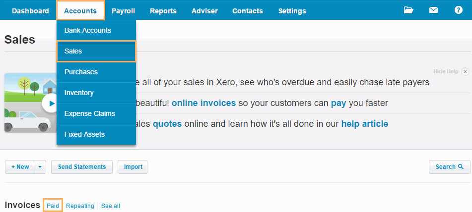Screen dimensions: 472x212
Task: Click the help question mark icon
Action: point(458,10)
